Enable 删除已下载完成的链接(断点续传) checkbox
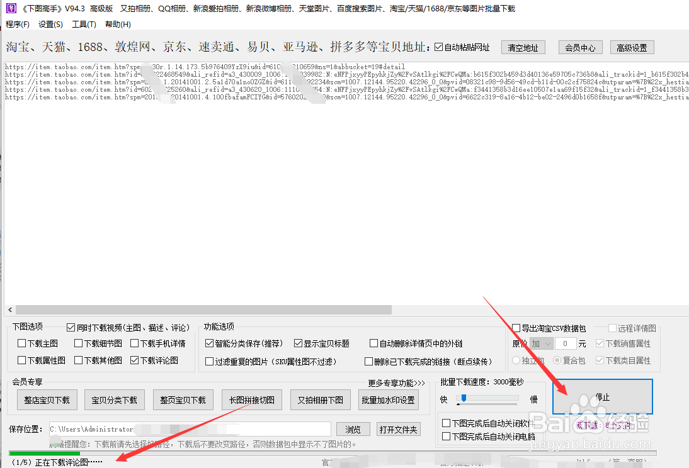The image size is (689, 468). tap(368, 362)
